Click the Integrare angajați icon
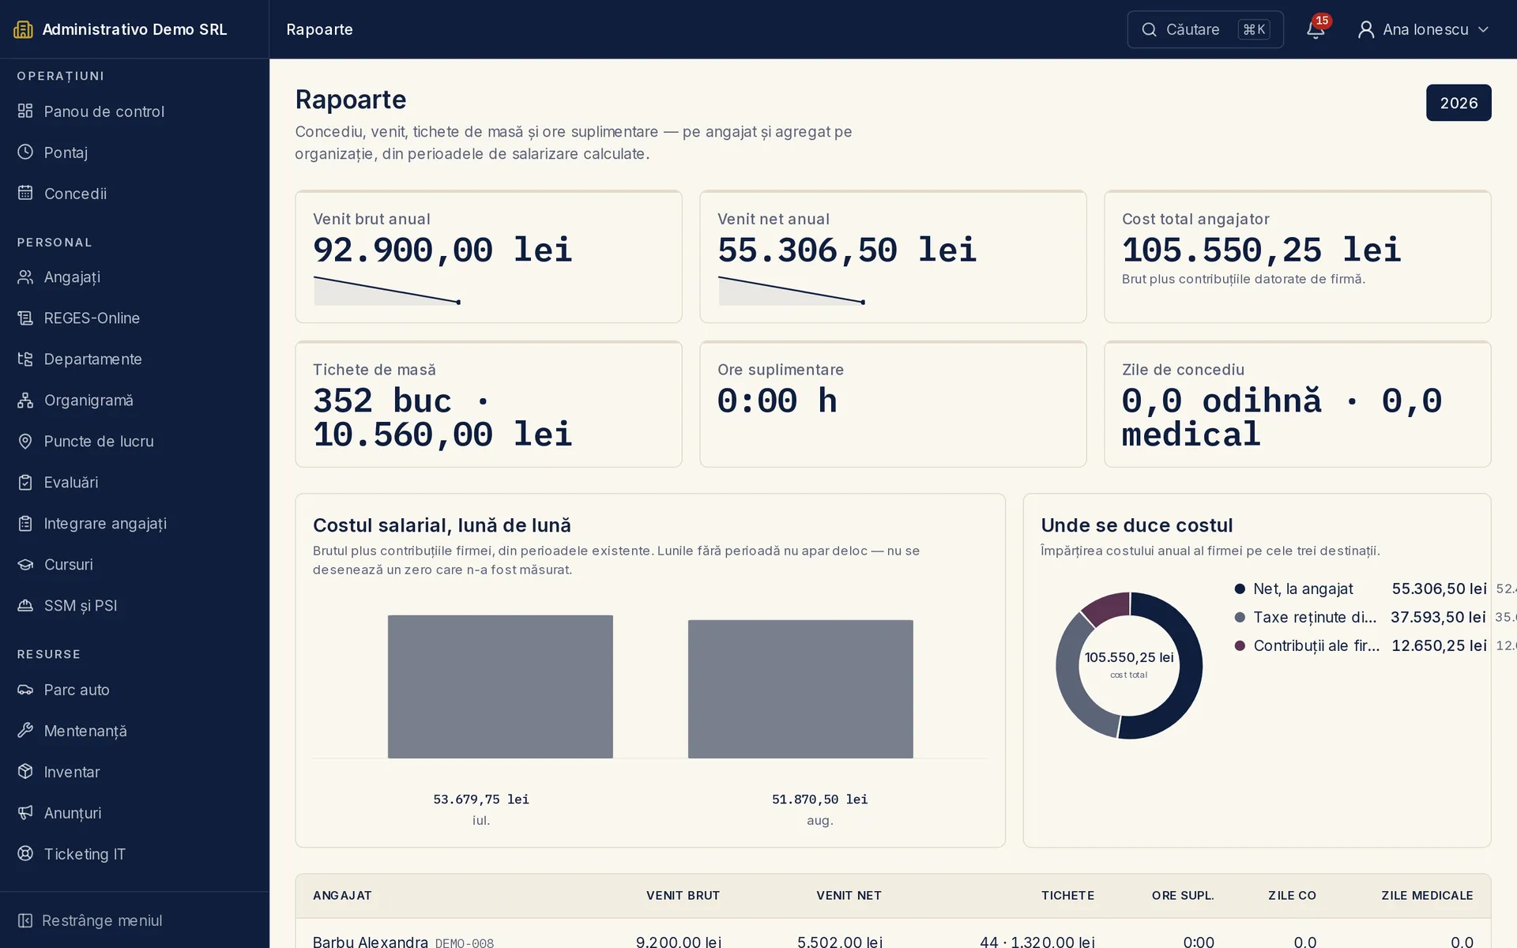1517x948 pixels. [25, 524]
